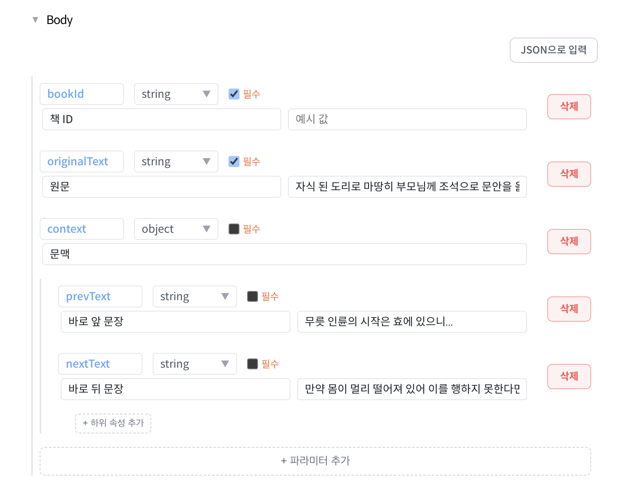624x495 pixels.
Task: Click the originalText parameter name field
Action: (x=82, y=161)
